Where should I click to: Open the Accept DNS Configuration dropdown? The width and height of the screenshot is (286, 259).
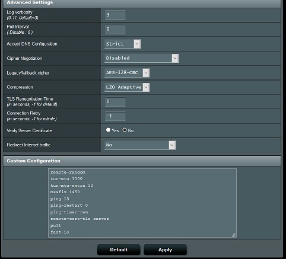[x=122, y=44]
